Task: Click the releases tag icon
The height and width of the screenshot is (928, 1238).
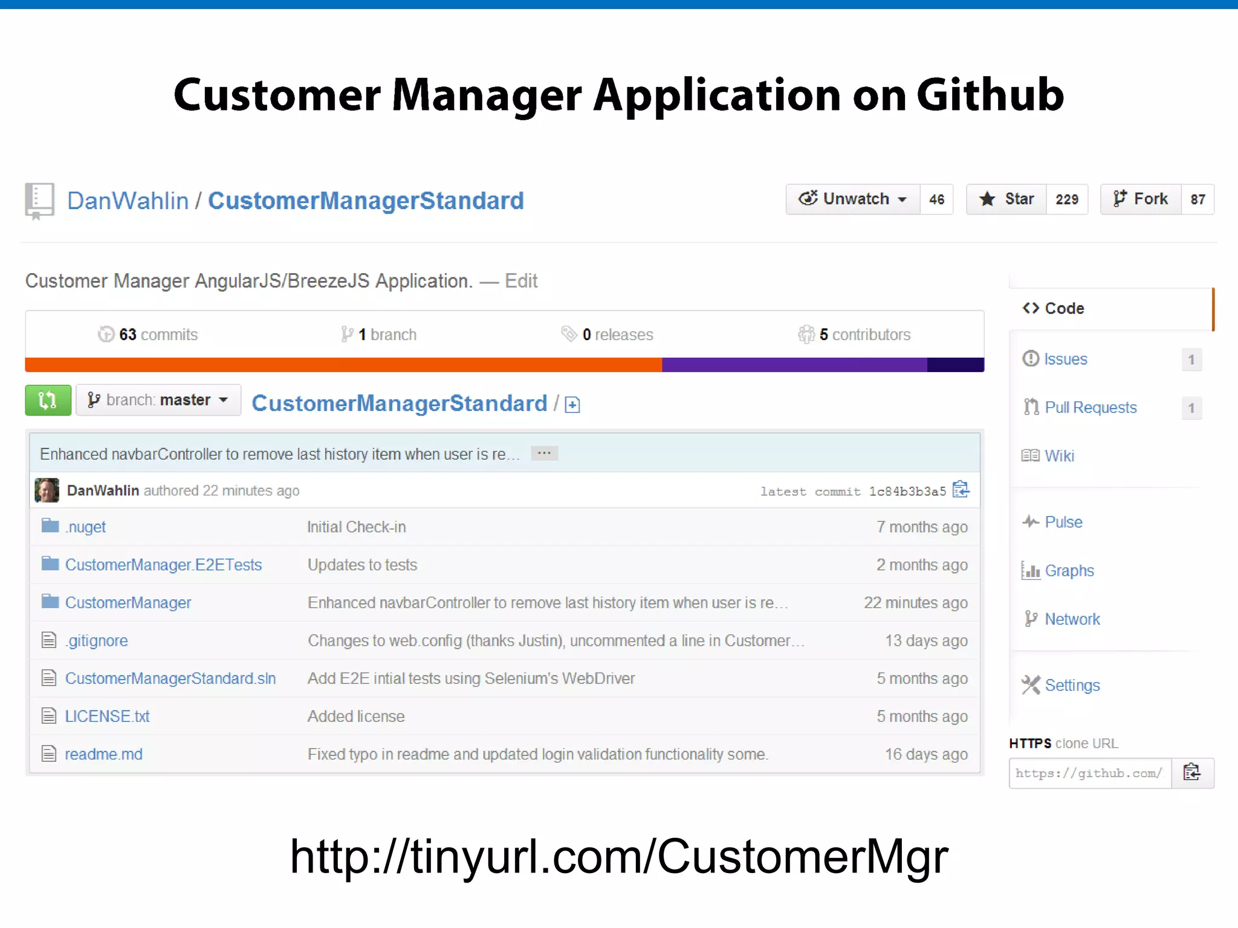Action: point(569,333)
